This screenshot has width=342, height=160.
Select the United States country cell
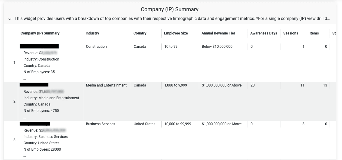click(144, 124)
